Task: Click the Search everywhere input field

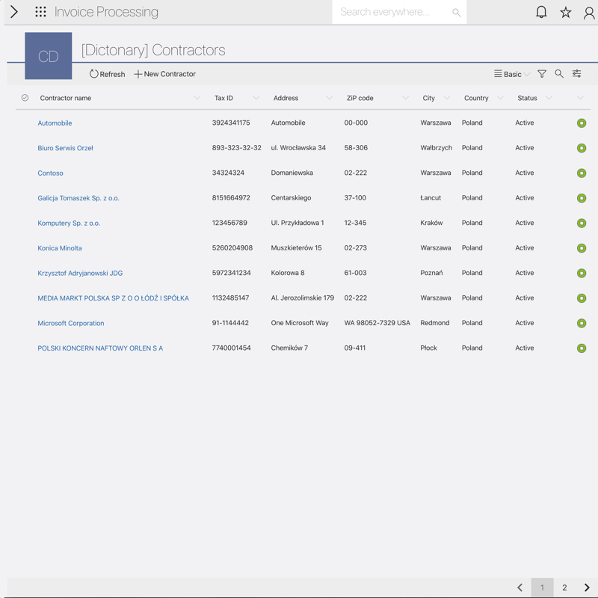Action: 392,12
